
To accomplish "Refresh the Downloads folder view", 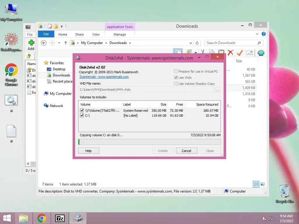I will point(197,43).
